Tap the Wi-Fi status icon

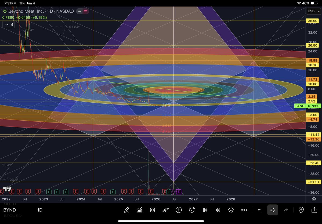(x=299, y=3)
